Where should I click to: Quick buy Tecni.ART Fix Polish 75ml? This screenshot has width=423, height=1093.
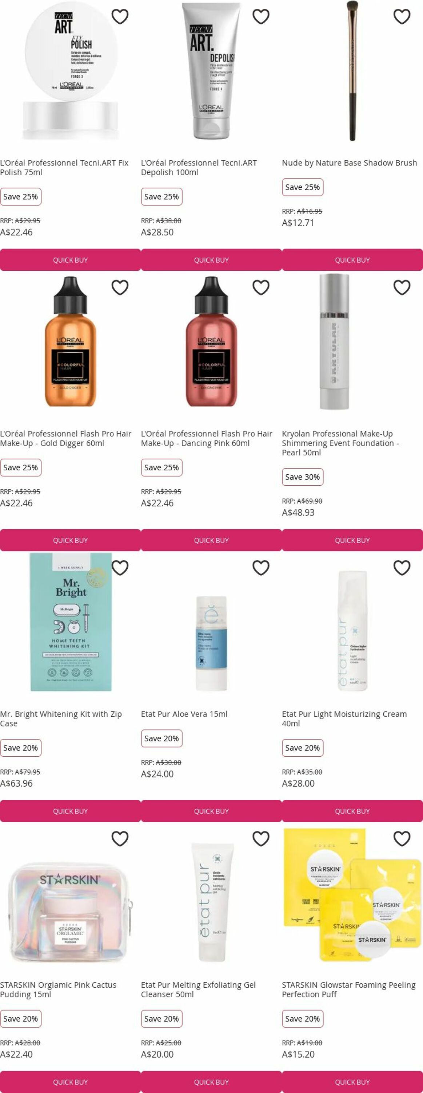click(70, 260)
